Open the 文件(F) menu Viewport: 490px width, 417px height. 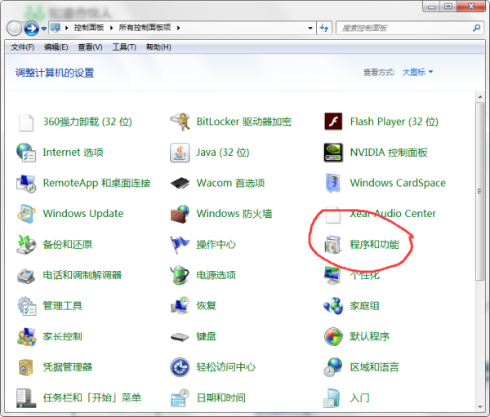tap(23, 47)
